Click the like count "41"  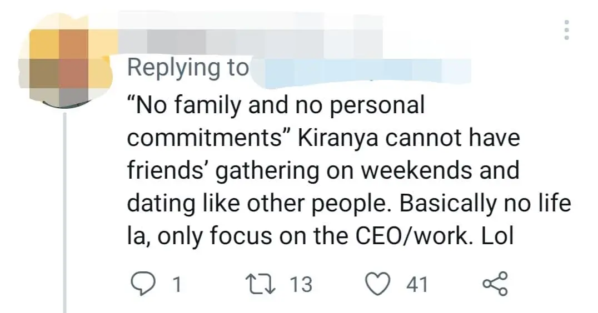point(417,285)
